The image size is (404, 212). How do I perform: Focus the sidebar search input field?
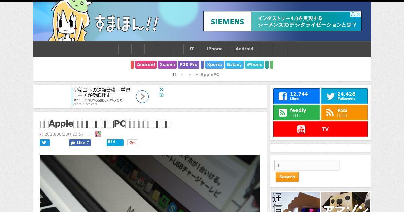point(307,165)
